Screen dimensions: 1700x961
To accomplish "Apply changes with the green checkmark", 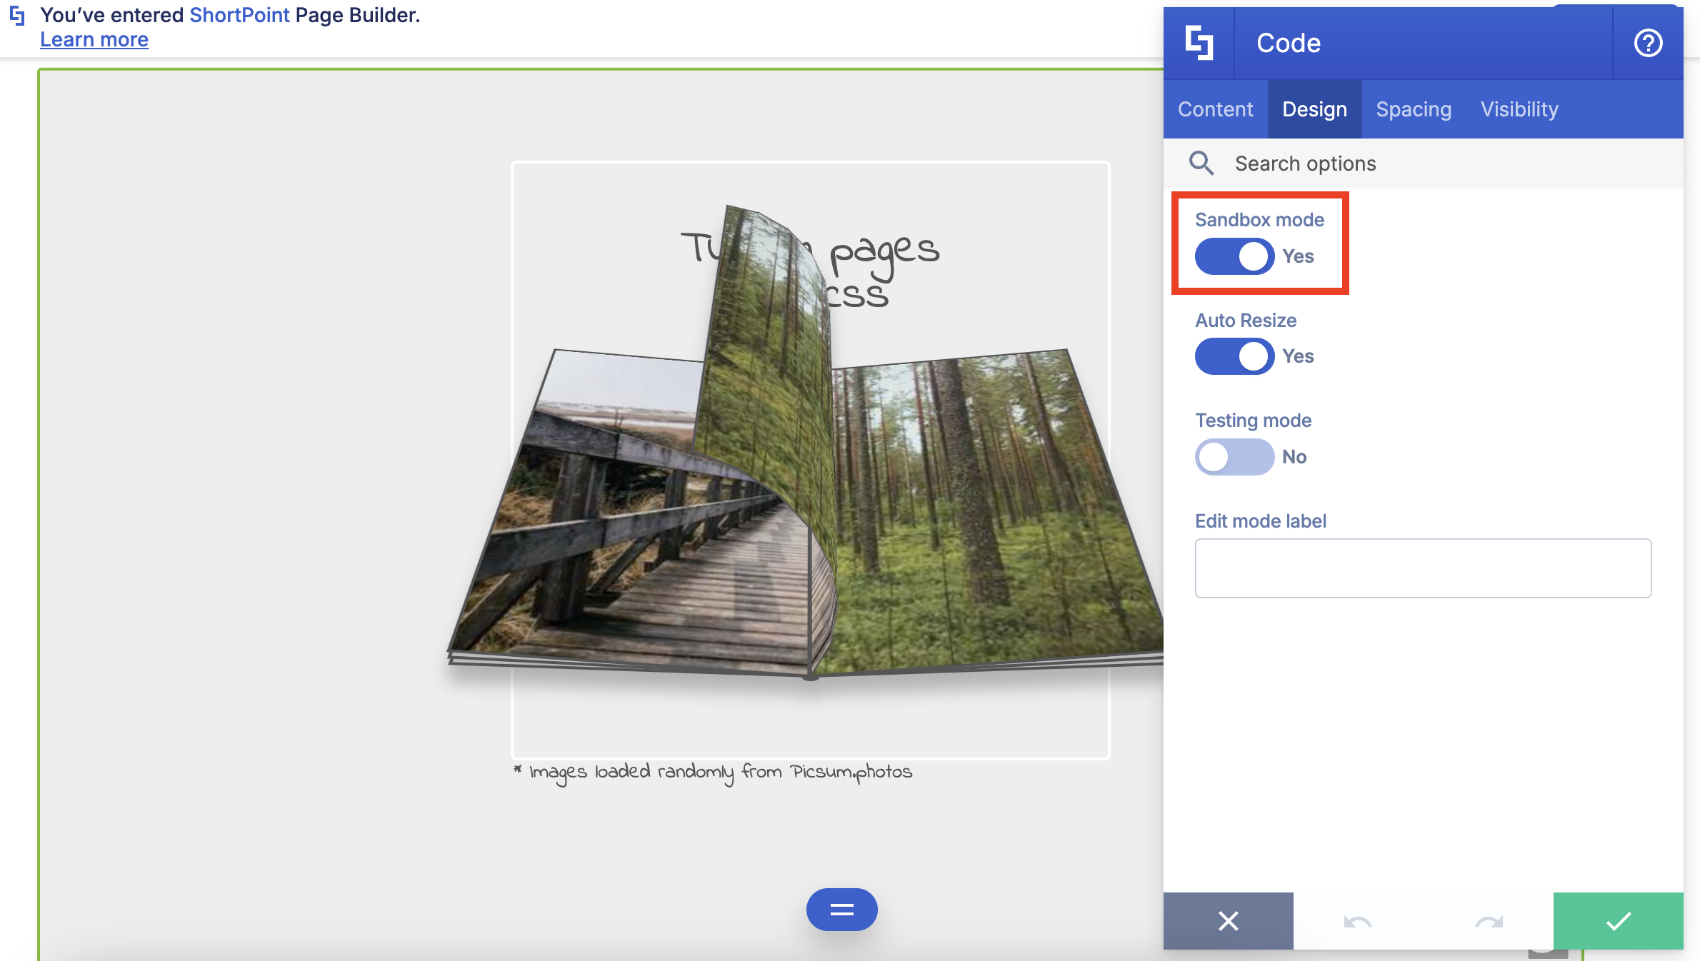I will tap(1618, 920).
